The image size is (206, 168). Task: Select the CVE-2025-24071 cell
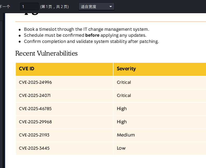coord(35,96)
